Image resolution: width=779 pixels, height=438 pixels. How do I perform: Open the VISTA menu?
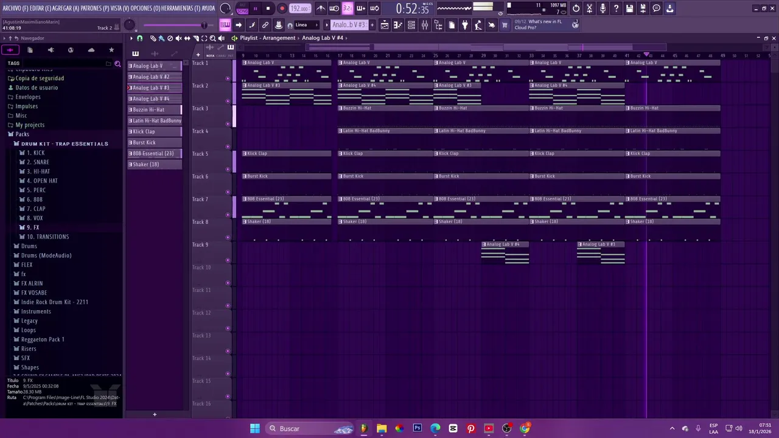point(120,9)
